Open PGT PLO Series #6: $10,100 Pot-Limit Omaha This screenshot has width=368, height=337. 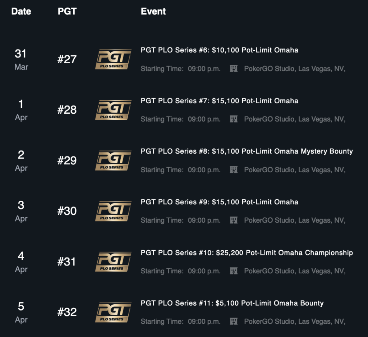pyautogui.click(x=220, y=50)
